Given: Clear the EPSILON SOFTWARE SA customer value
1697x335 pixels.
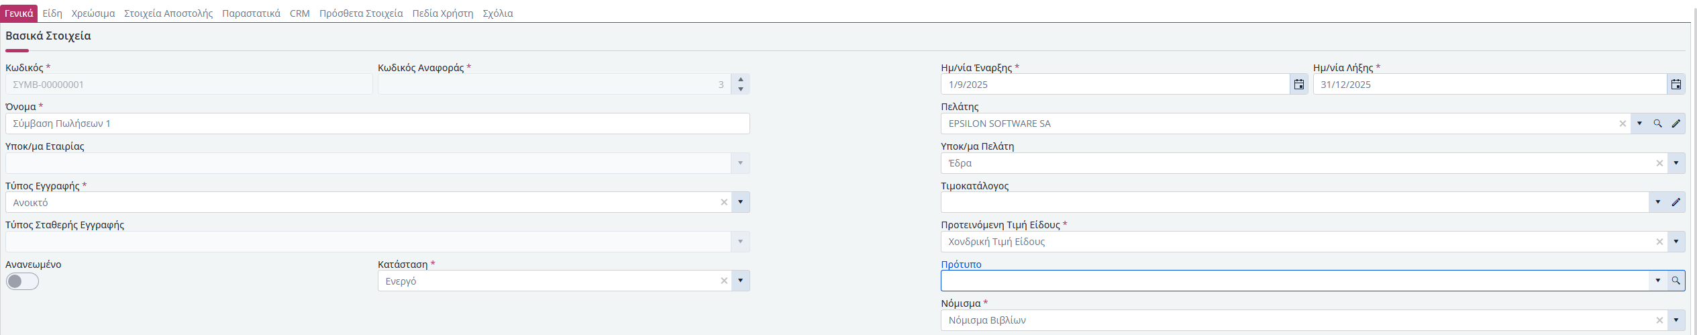Looking at the screenshot, I should 1623,124.
